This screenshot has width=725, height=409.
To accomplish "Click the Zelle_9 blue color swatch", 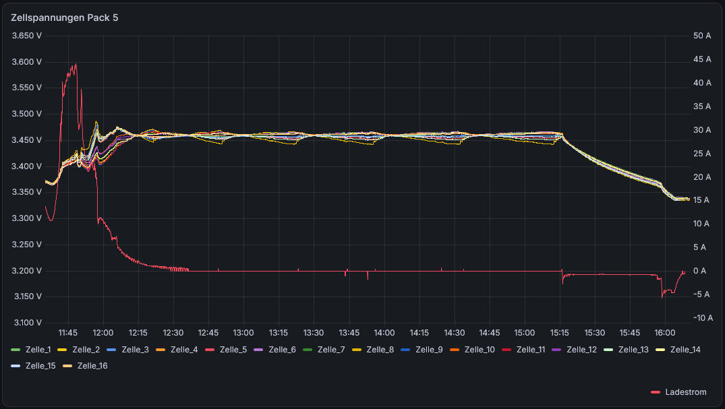I will tap(405, 350).
